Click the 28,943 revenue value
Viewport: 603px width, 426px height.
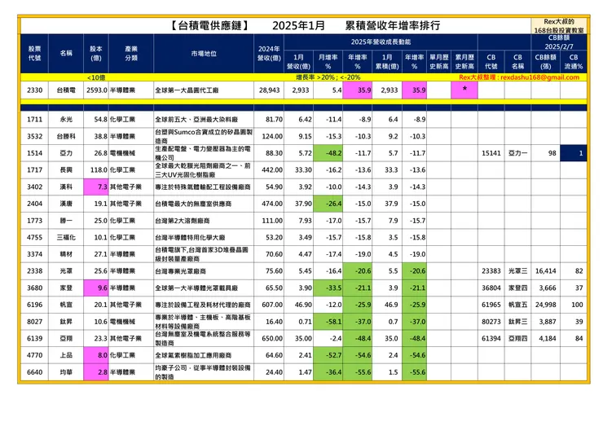269,90
